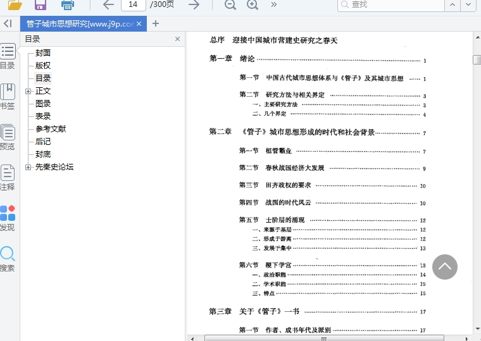The image size is (481, 341).
Task: Select 版权 in the outline tree
Action: [43, 65]
